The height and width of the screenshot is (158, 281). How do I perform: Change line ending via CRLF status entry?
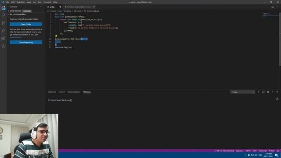click(255, 151)
